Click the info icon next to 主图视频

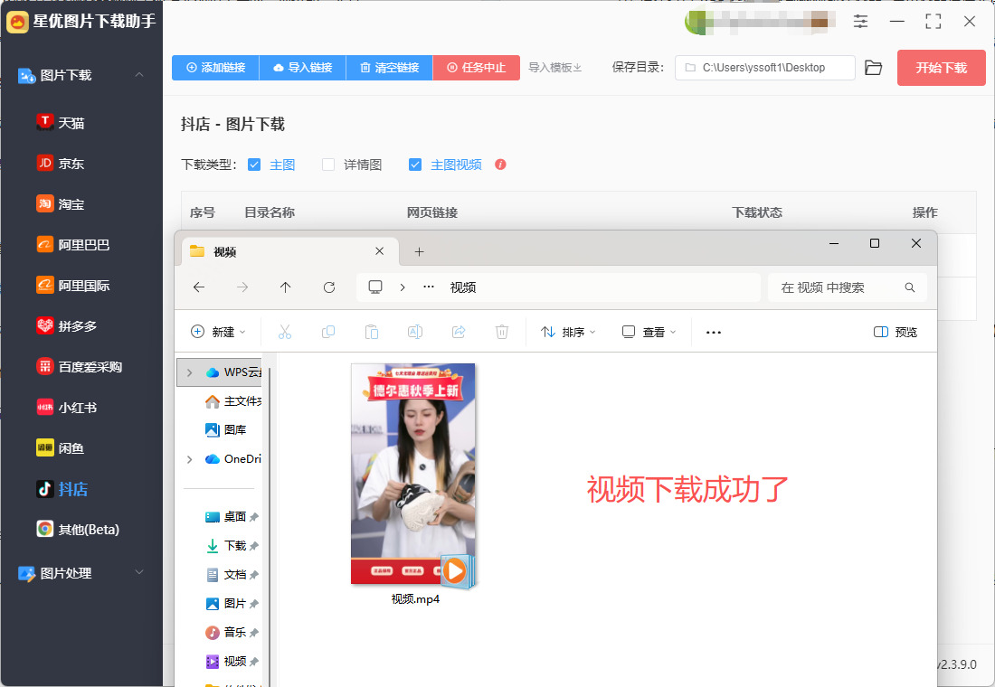pos(500,165)
